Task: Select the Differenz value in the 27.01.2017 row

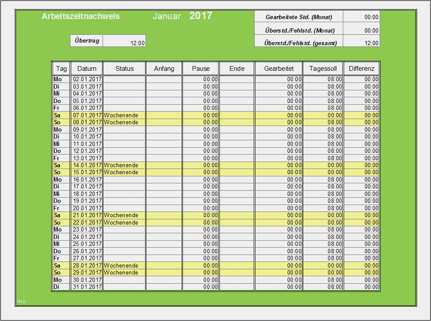Action: pos(361,258)
